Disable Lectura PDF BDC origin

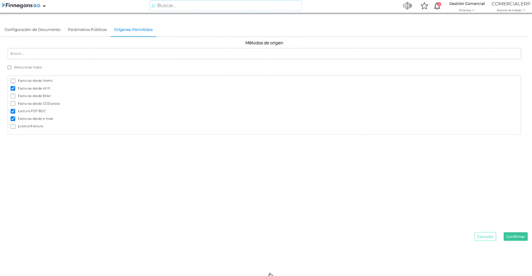[x=13, y=111]
